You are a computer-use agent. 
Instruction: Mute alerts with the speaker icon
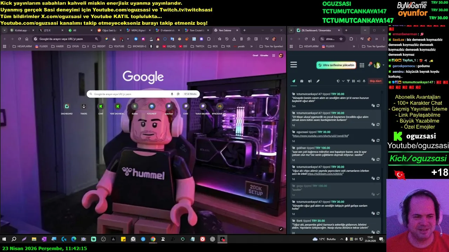(x=358, y=81)
